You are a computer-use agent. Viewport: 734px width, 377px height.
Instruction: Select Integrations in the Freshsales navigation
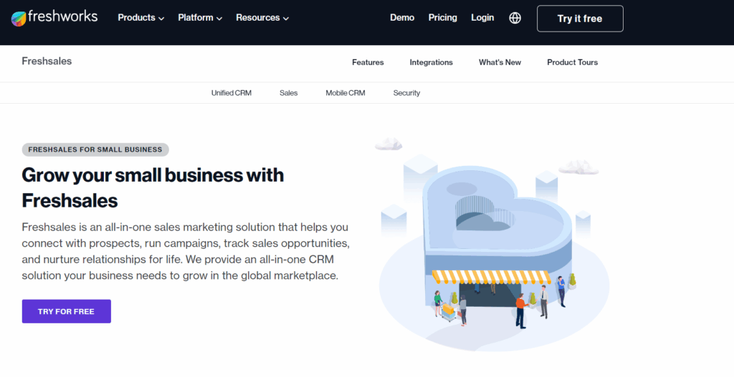(431, 62)
